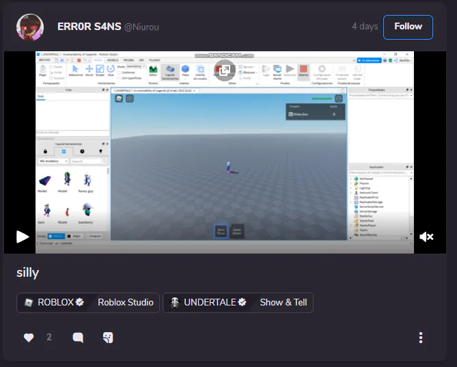Viewport: 457px width, 367px height.
Task: Click the post text 'silly'
Action: point(28,273)
